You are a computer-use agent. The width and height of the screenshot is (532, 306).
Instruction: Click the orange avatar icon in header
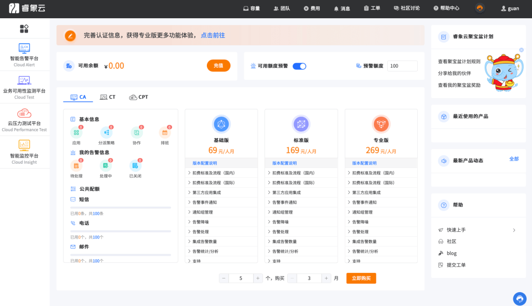point(480,8)
